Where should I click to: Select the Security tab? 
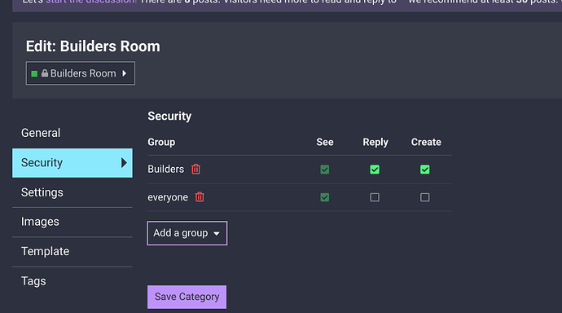pos(72,163)
